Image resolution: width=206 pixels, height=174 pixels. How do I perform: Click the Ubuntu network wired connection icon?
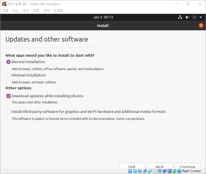point(180,17)
